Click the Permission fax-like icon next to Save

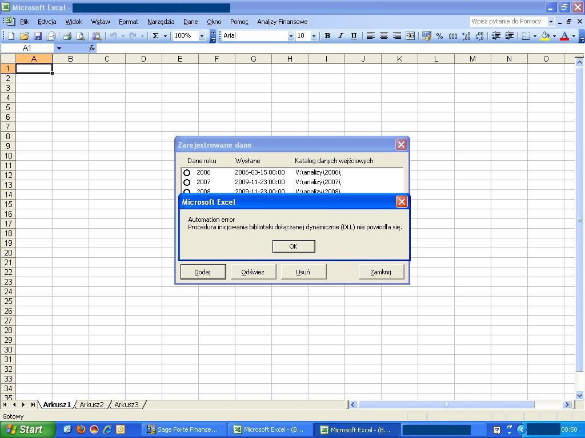click(x=51, y=36)
